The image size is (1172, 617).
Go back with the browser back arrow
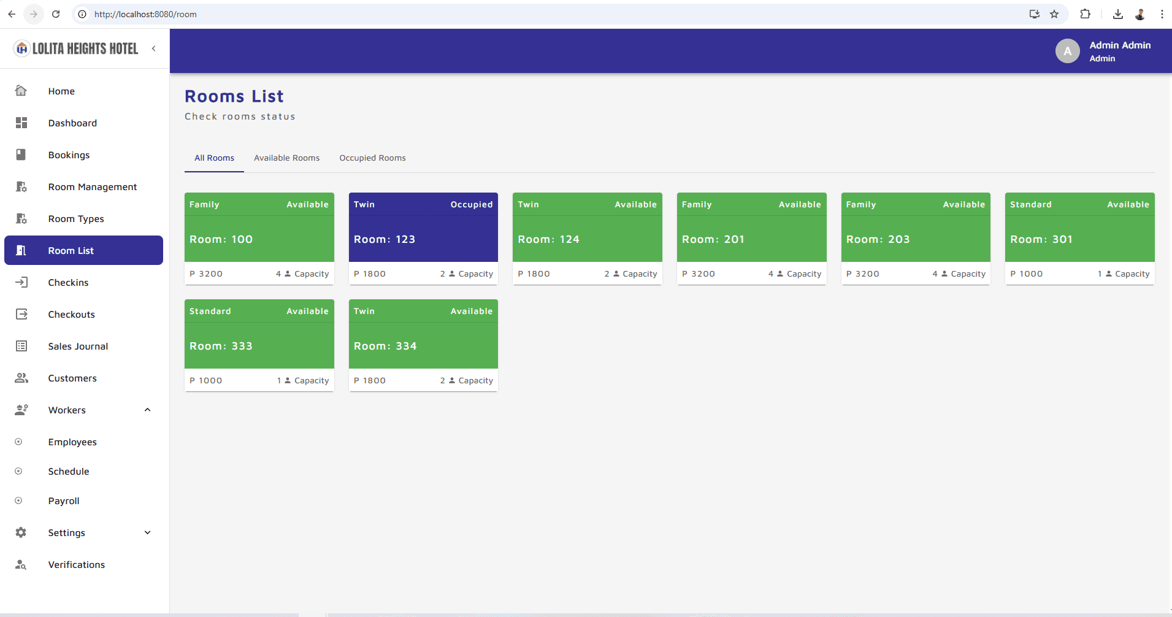[x=12, y=14]
